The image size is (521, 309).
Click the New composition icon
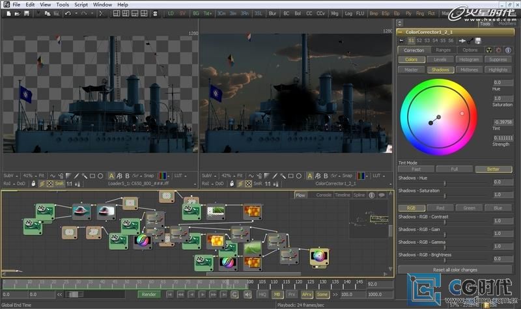pos(8,14)
